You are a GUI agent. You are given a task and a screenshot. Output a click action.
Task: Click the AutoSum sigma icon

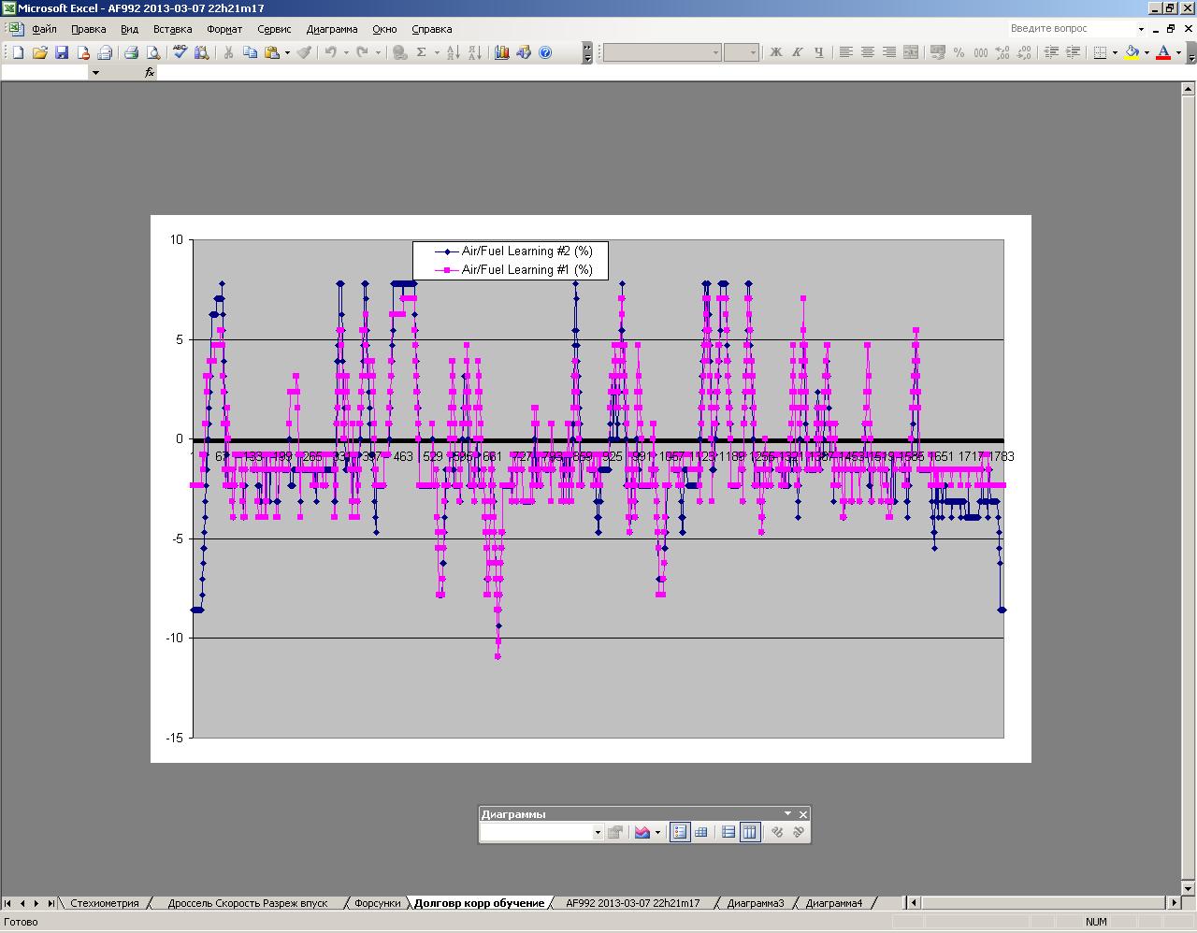422,52
